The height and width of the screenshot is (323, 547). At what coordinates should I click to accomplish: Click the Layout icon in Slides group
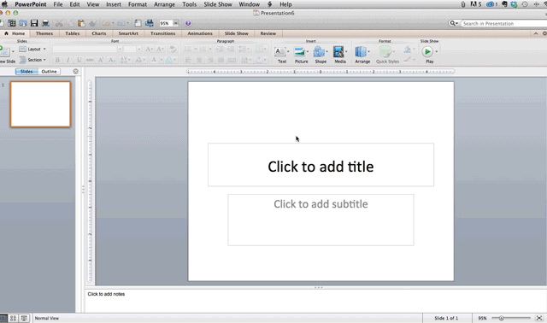pyautogui.click(x=23, y=50)
